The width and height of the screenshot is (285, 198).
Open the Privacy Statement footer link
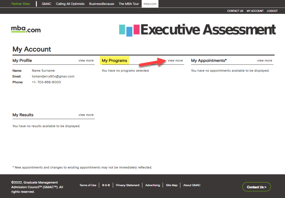[x=128, y=185]
